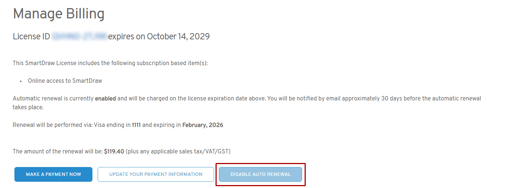This screenshot has width=505, height=188.
Task: Click the $119.40 renewal amount
Action: 114,151
